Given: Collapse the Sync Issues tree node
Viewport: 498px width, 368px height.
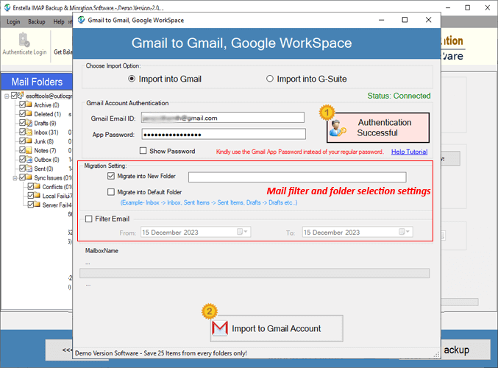Looking at the screenshot, I should pyautogui.click(x=15, y=177).
